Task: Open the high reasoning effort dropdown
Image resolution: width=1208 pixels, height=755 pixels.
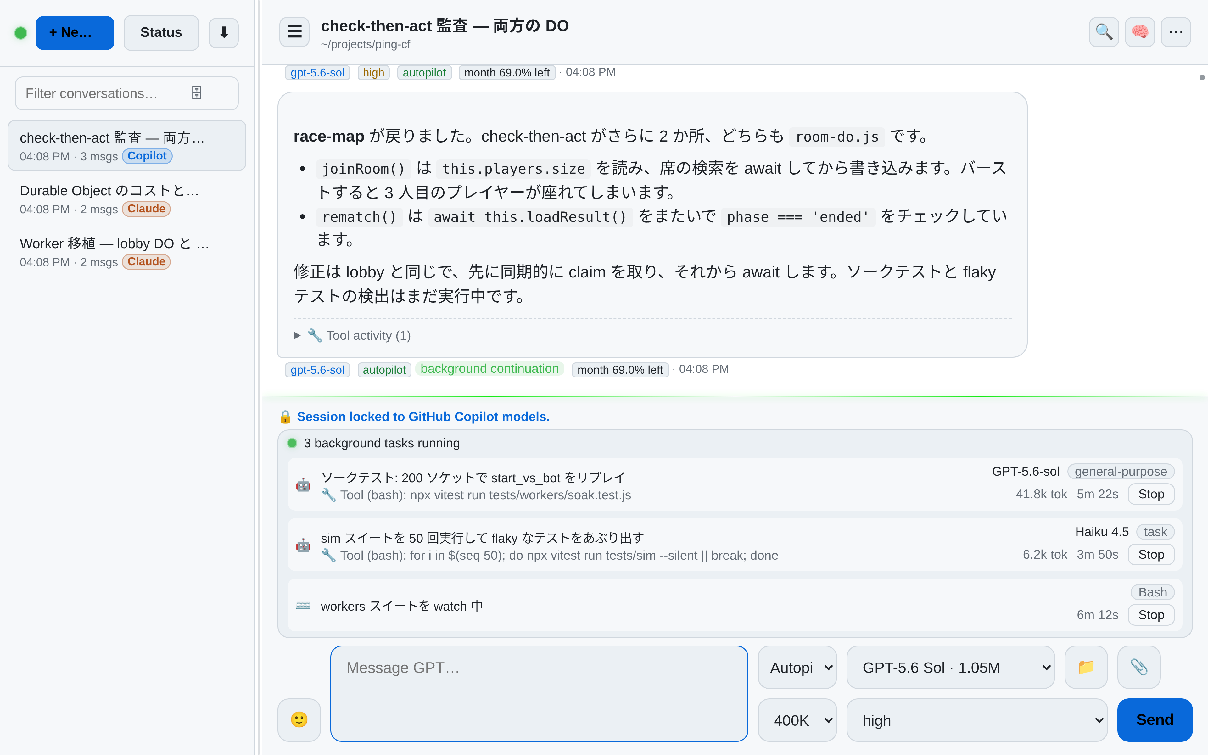Action: [977, 719]
